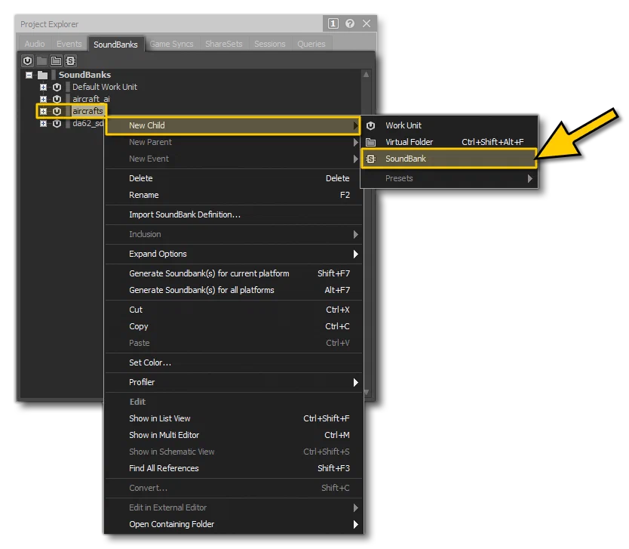629x549 pixels.
Task: Click the da62 work unit icon
Action: [57, 123]
